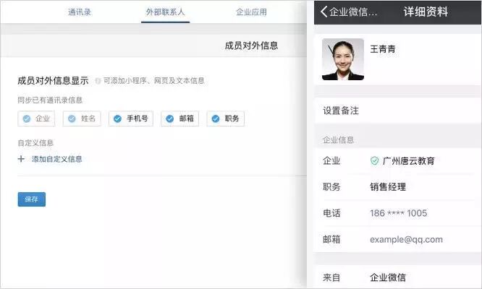Tap the phone number 186 **** 1005
Image resolution: width=482 pixels, height=289 pixels.
[x=398, y=213]
